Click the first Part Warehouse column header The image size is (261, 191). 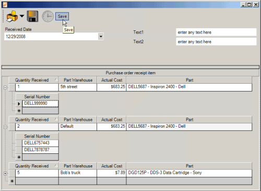(x=78, y=80)
